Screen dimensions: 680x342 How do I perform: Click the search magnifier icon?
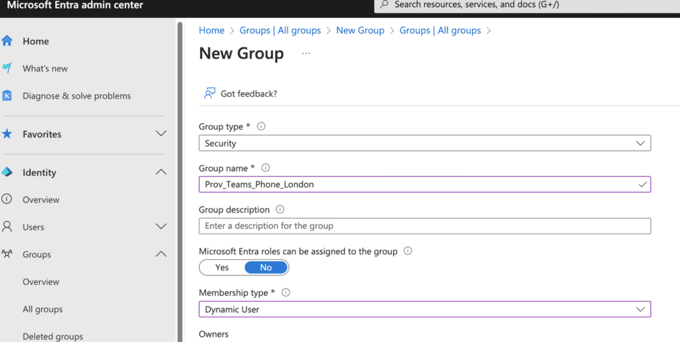(384, 5)
